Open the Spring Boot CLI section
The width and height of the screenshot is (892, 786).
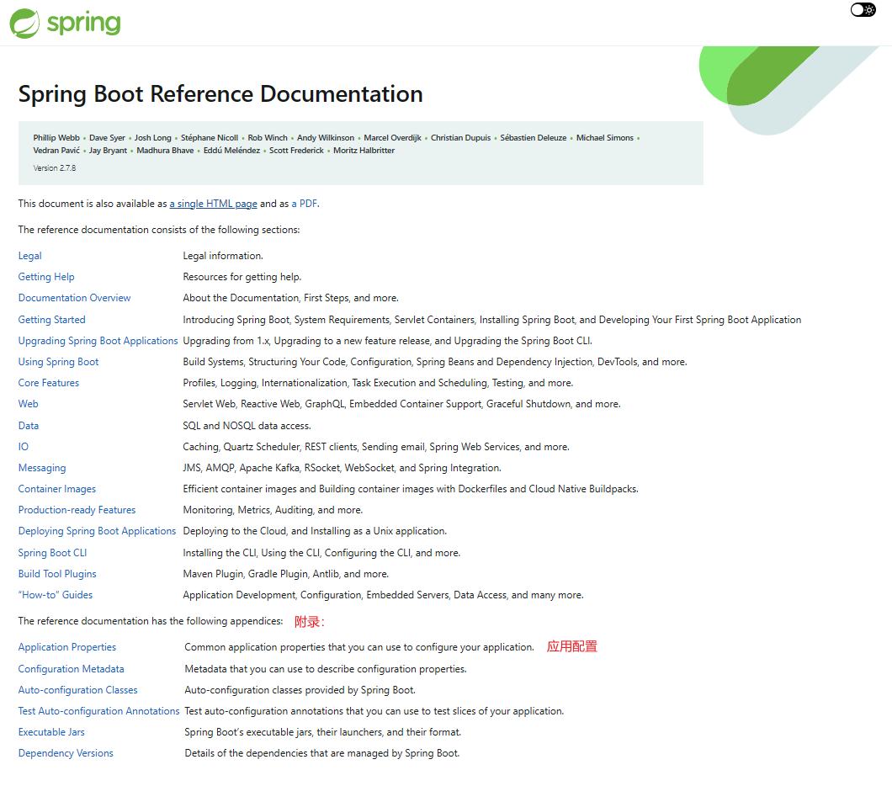[x=52, y=553]
